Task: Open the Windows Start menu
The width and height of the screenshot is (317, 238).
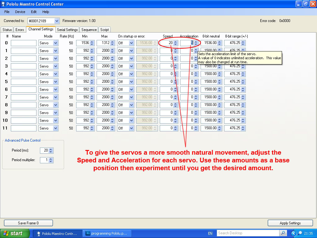Action: pyautogui.click(x=15, y=233)
